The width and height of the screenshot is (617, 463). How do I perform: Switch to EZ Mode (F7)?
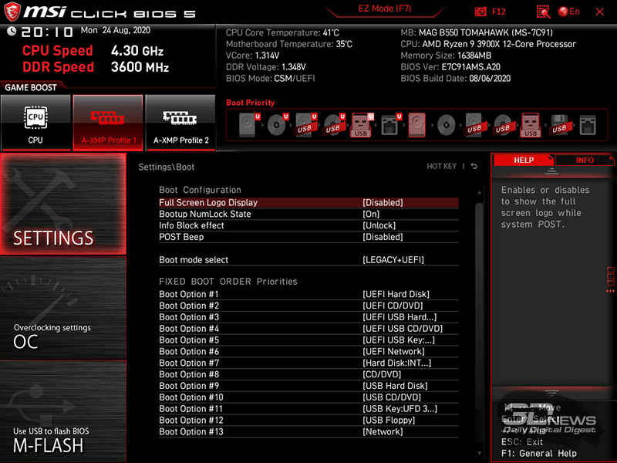click(x=384, y=8)
